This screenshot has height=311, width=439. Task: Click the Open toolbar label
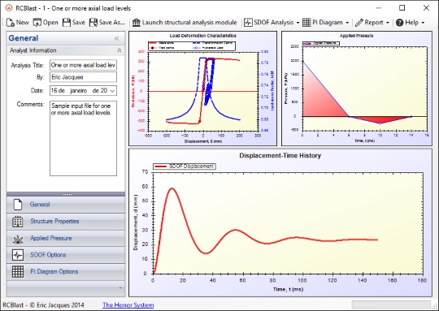point(50,23)
